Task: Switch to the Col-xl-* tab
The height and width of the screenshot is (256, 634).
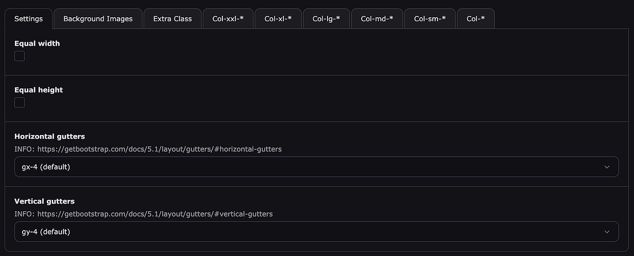Action: click(278, 19)
